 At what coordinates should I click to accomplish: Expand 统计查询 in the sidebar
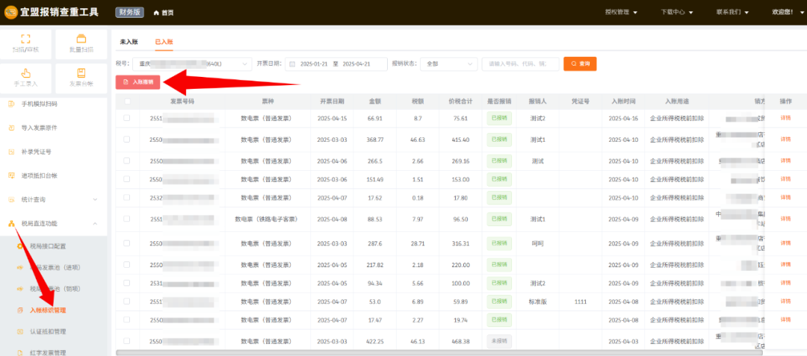coord(54,199)
